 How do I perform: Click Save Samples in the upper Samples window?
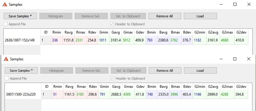tap(20, 16)
